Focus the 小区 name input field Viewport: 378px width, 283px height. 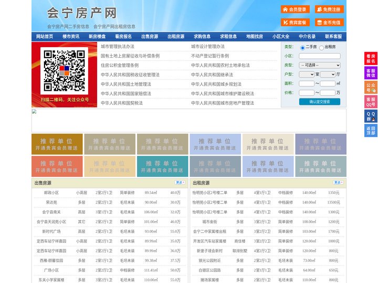coord(320,56)
